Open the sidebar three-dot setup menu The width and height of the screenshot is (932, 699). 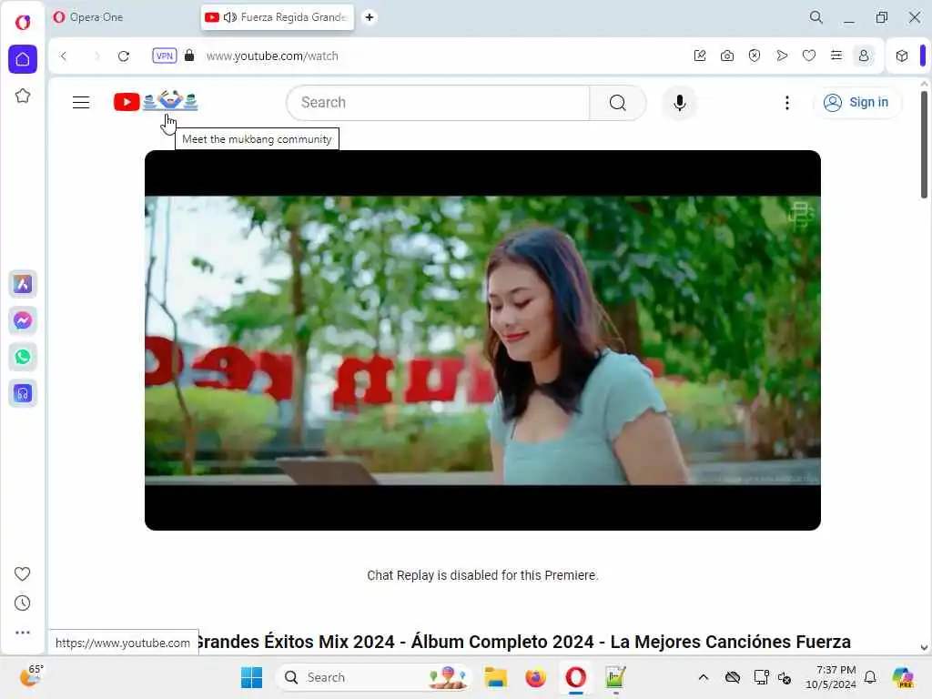tap(22, 633)
